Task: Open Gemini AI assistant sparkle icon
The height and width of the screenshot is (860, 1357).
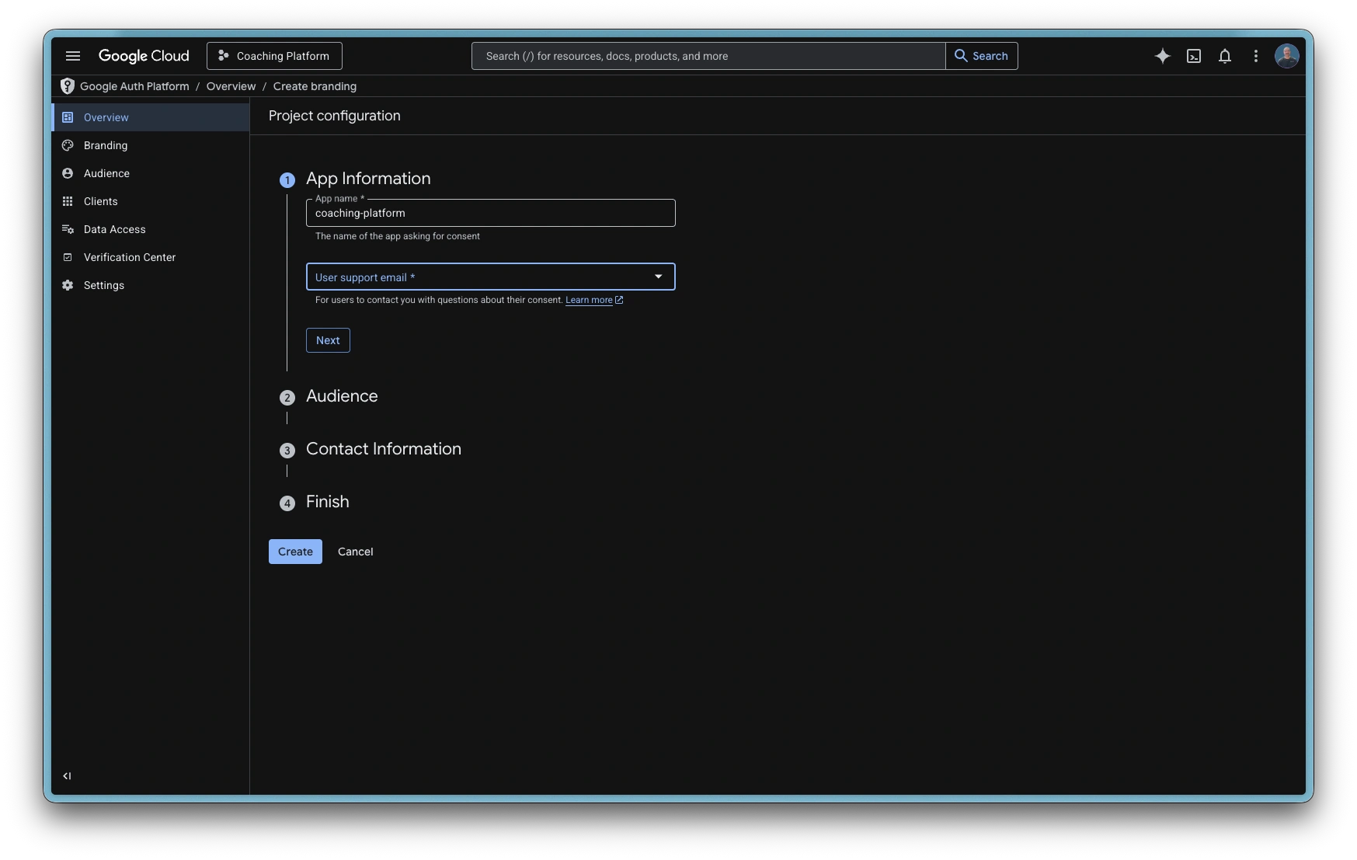Action: [1162, 56]
